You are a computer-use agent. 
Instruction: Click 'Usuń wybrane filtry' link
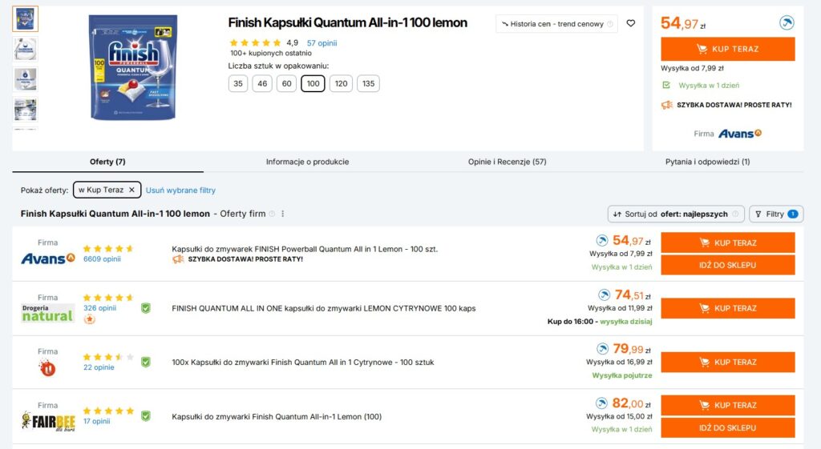coord(180,190)
